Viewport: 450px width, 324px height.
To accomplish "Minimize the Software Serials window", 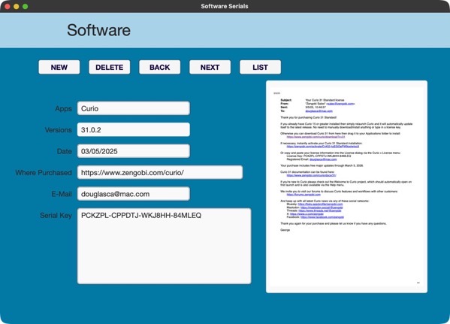I will [x=17, y=6].
